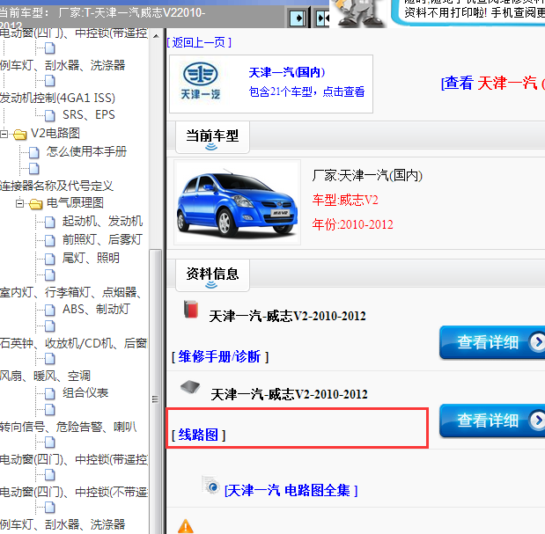Click the second 天津一汽-威志V2-2010-2012 title above 线路图

click(289, 394)
